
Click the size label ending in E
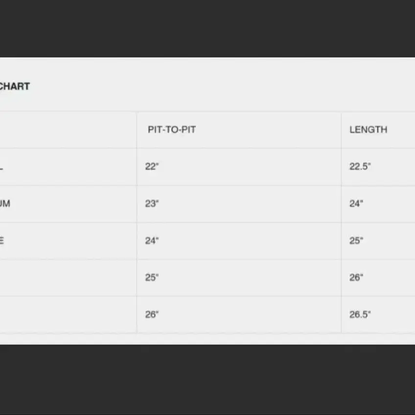click(2, 241)
